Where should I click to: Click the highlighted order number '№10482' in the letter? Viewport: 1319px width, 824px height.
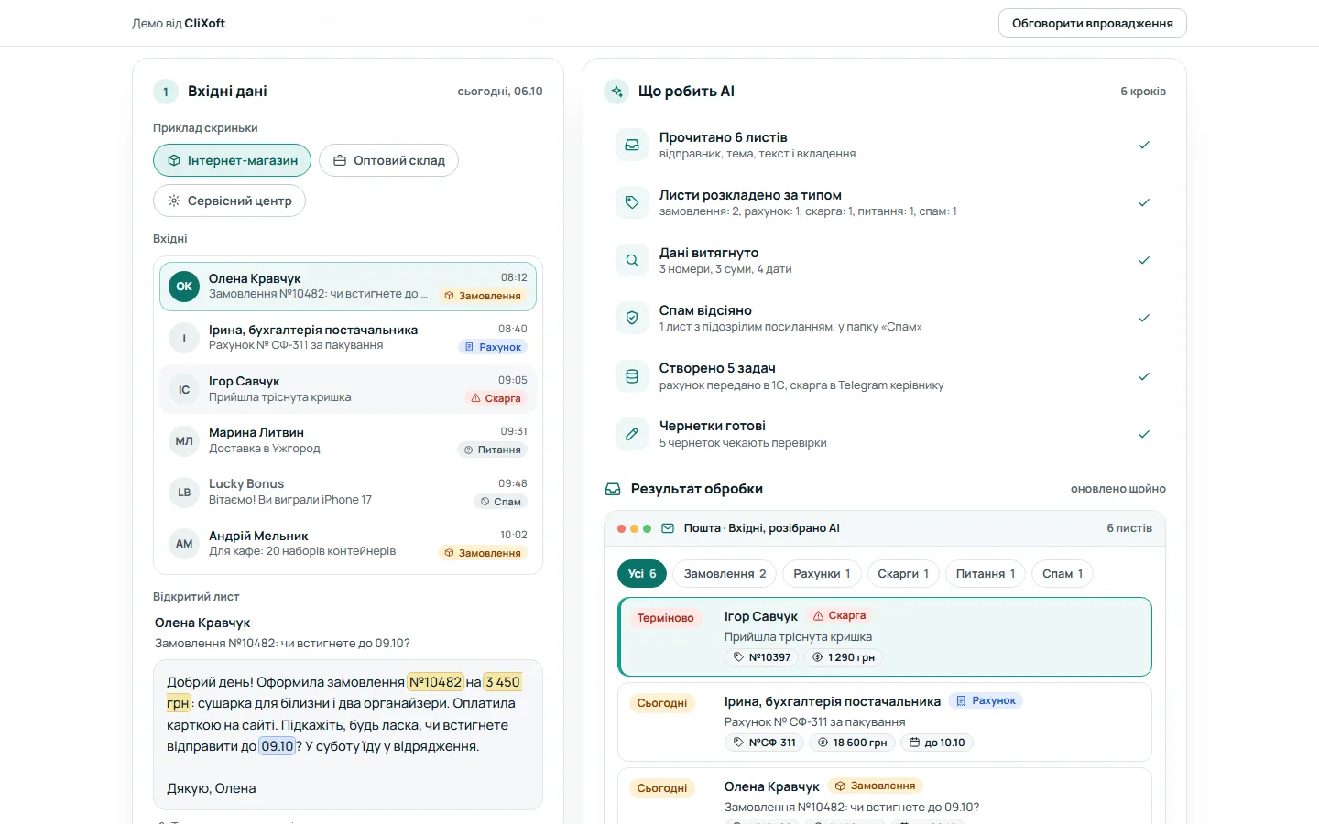pos(436,682)
